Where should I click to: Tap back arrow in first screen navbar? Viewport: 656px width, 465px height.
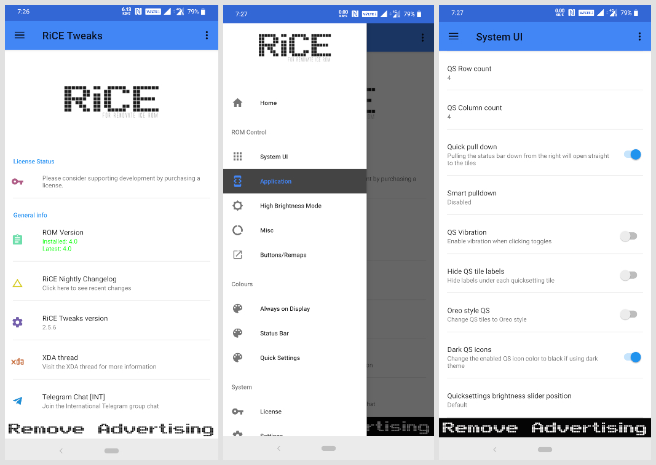[x=61, y=451]
